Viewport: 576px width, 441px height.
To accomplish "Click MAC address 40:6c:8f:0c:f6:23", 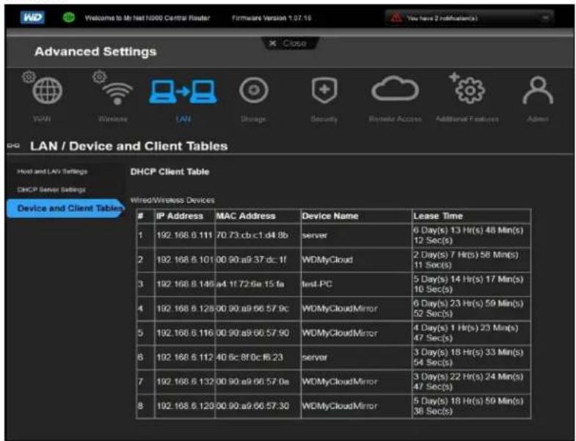I will 249,357.
